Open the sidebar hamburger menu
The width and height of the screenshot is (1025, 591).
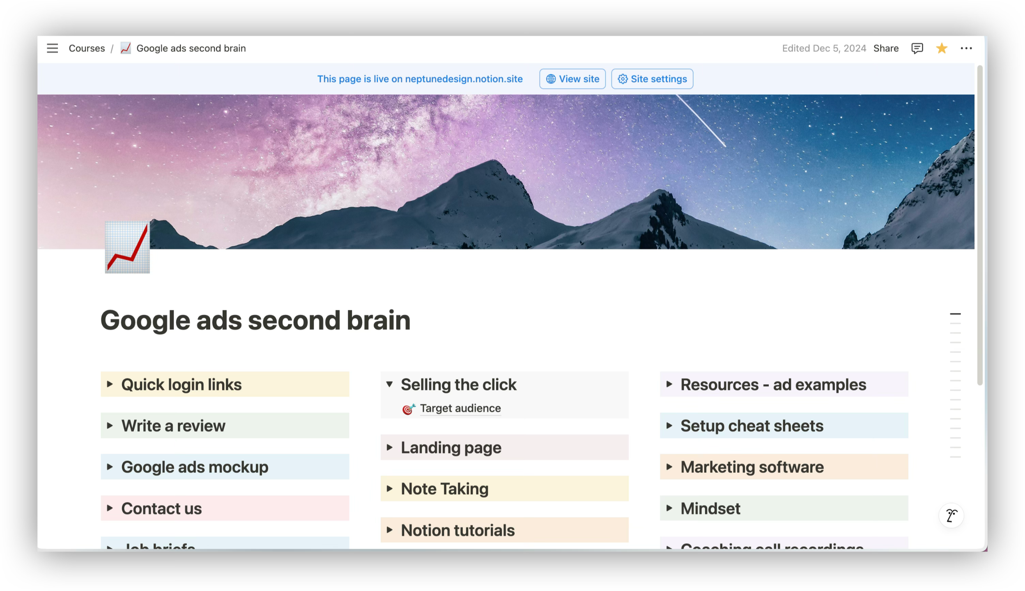(52, 48)
